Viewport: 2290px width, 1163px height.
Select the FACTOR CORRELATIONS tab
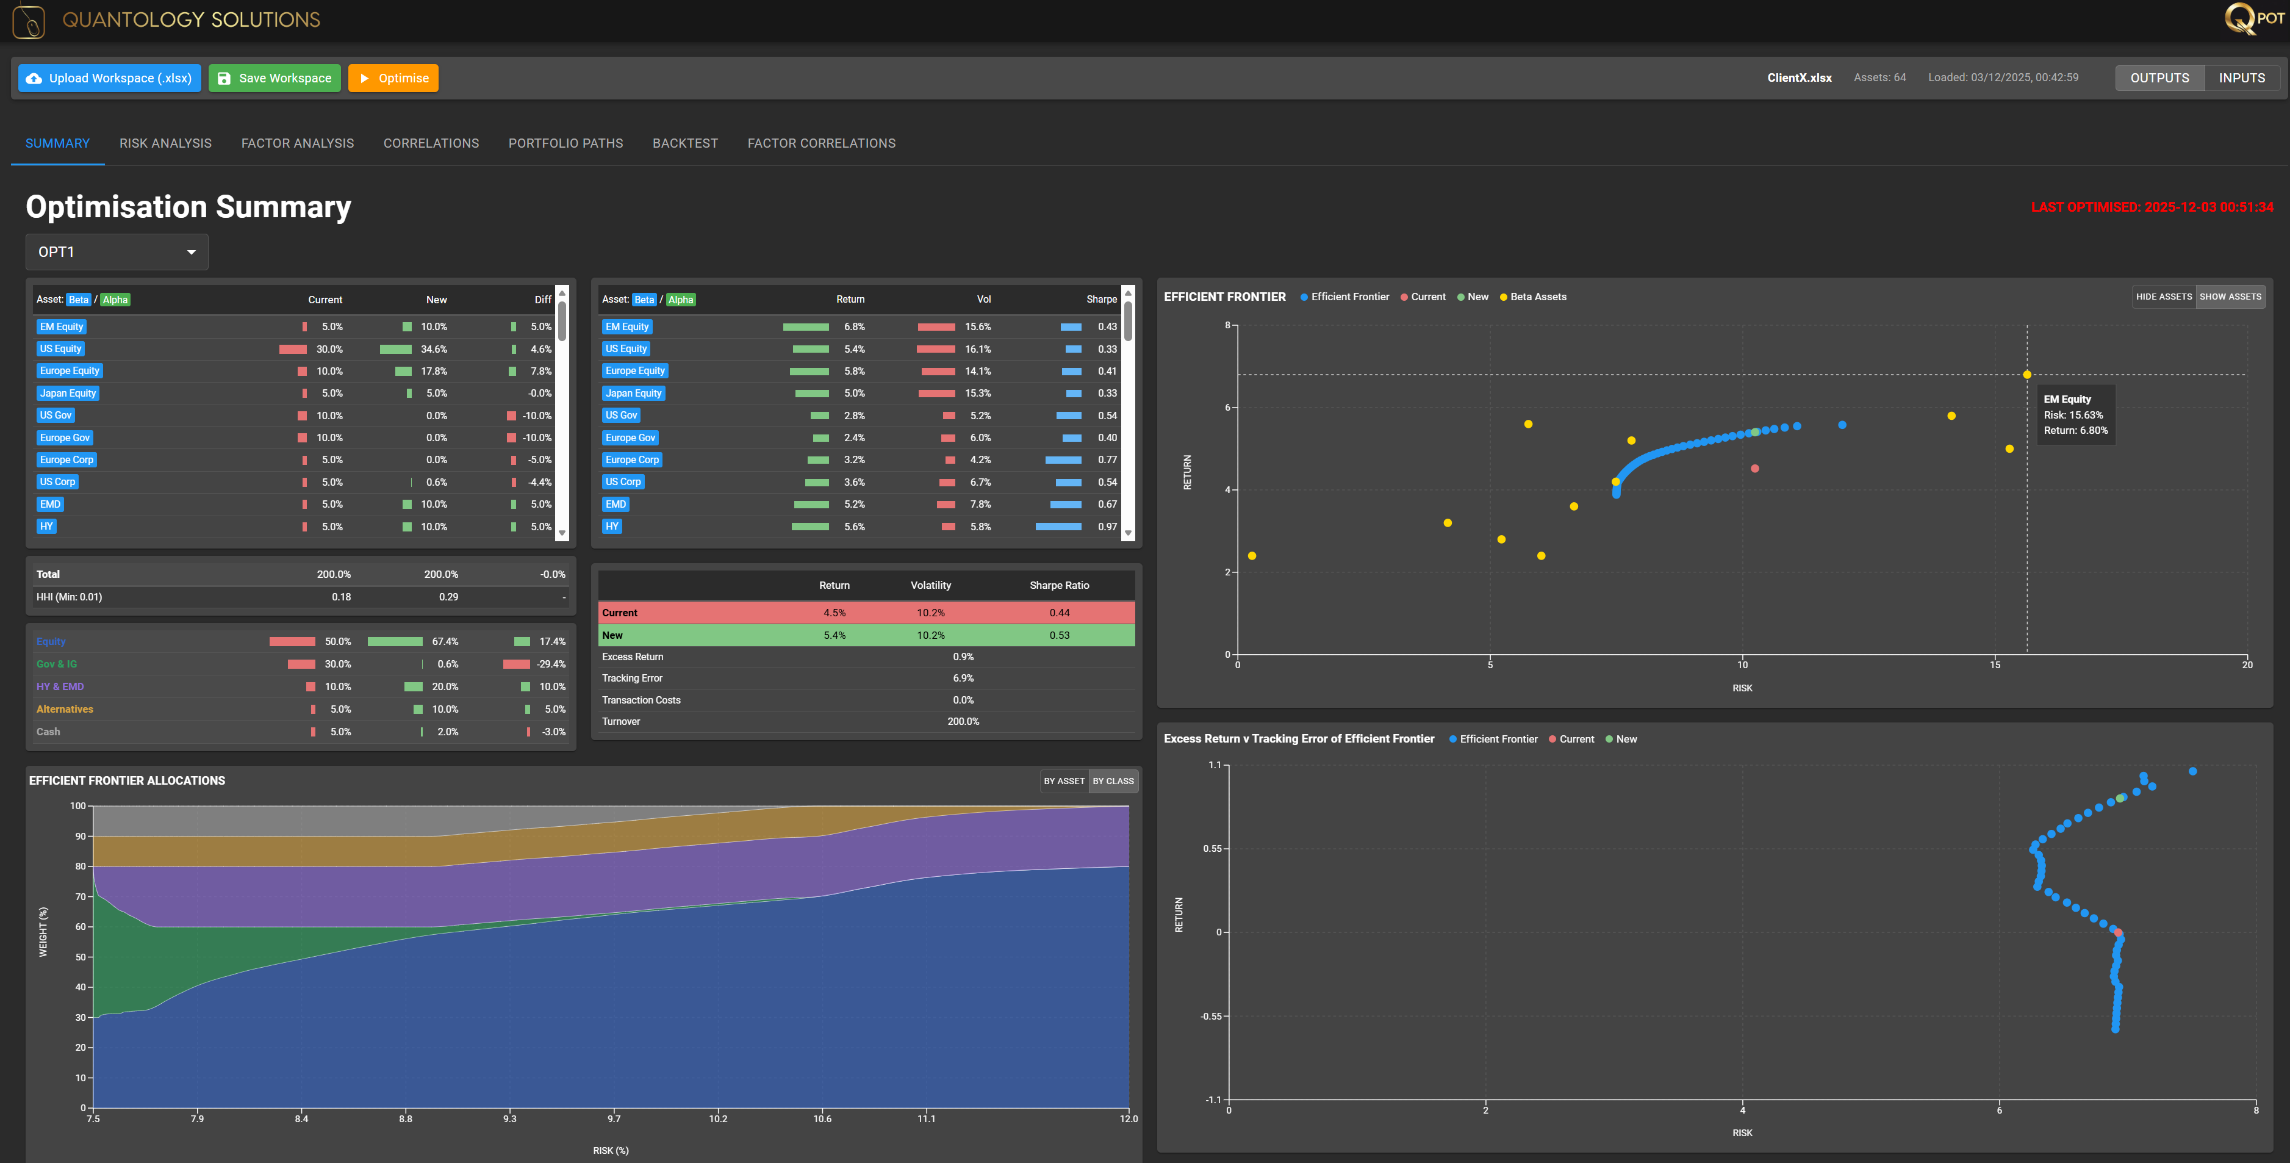click(x=822, y=143)
